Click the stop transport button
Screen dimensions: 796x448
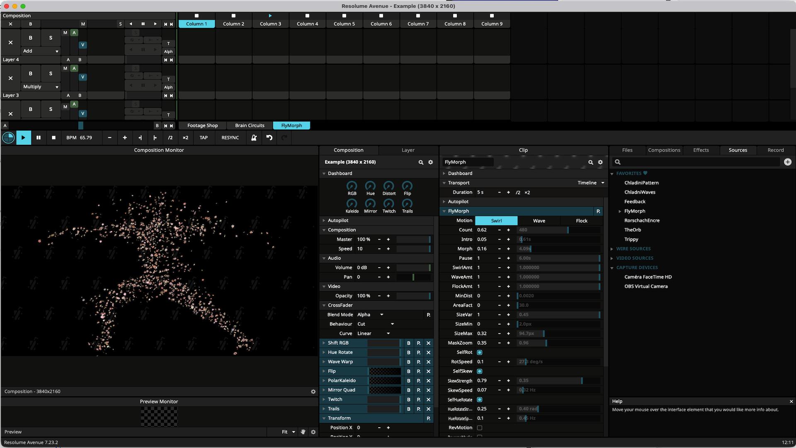pyautogui.click(x=53, y=138)
